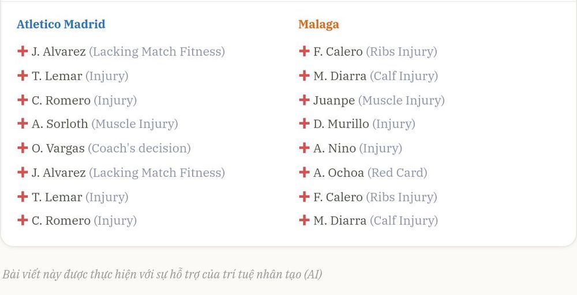The height and width of the screenshot is (295, 577).
Task: Click the A. Ochoa player name
Action: [x=339, y=172]
